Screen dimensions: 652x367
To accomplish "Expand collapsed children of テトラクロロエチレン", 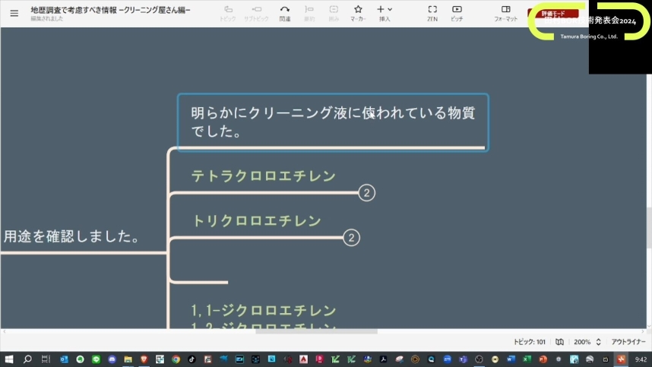I will tap(366, 193).
